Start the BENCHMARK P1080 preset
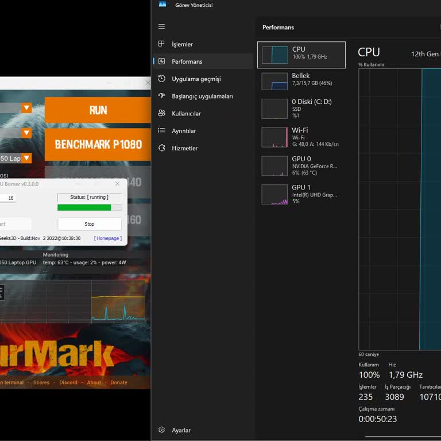 tap(98, 145)
